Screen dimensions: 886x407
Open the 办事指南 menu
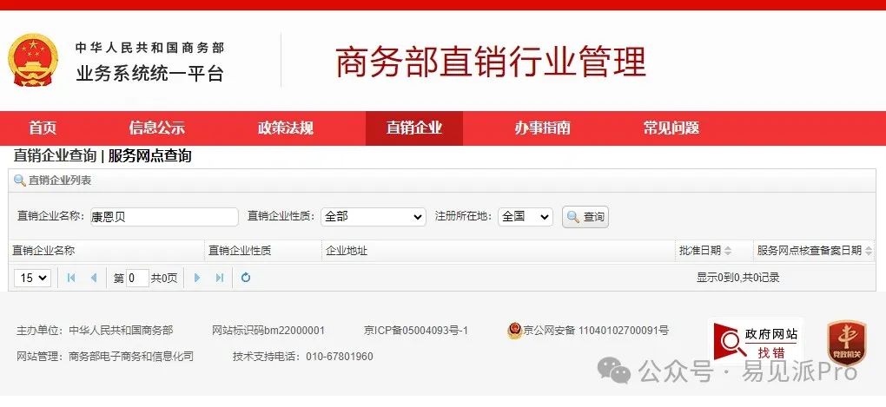tap(542, 128)
